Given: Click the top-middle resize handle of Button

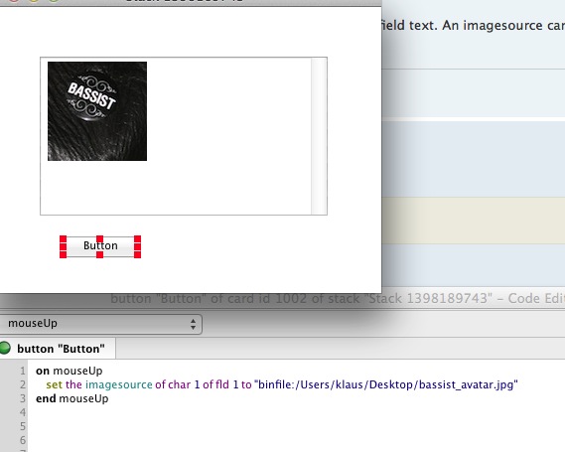Looking at the screenshot, I should [x=100, y=238].
